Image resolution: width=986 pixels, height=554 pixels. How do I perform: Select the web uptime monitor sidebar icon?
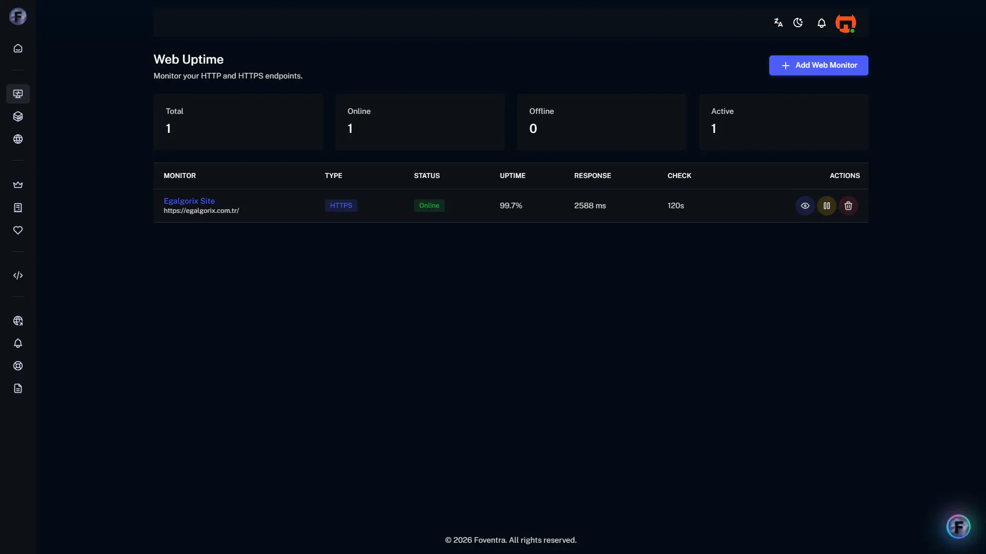tap(18, 94)
